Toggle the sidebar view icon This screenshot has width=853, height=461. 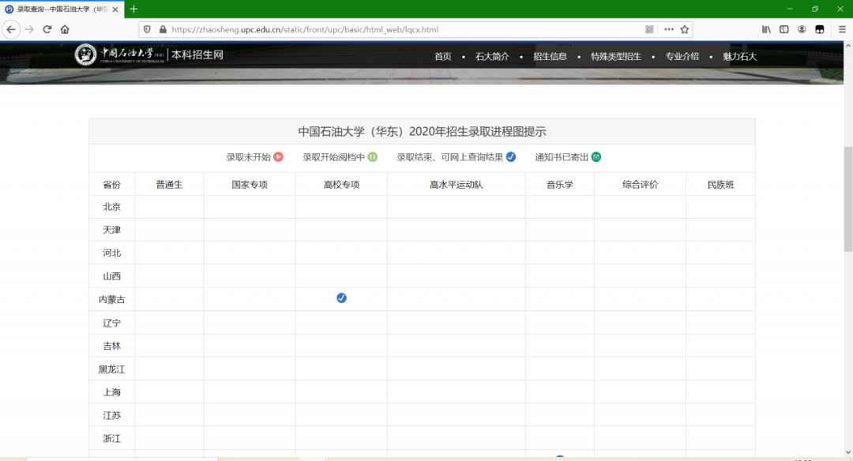(784, 29)
